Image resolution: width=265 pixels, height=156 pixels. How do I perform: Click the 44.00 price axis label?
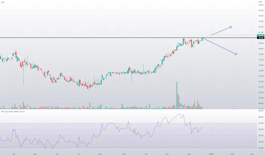tap(261, 16)
